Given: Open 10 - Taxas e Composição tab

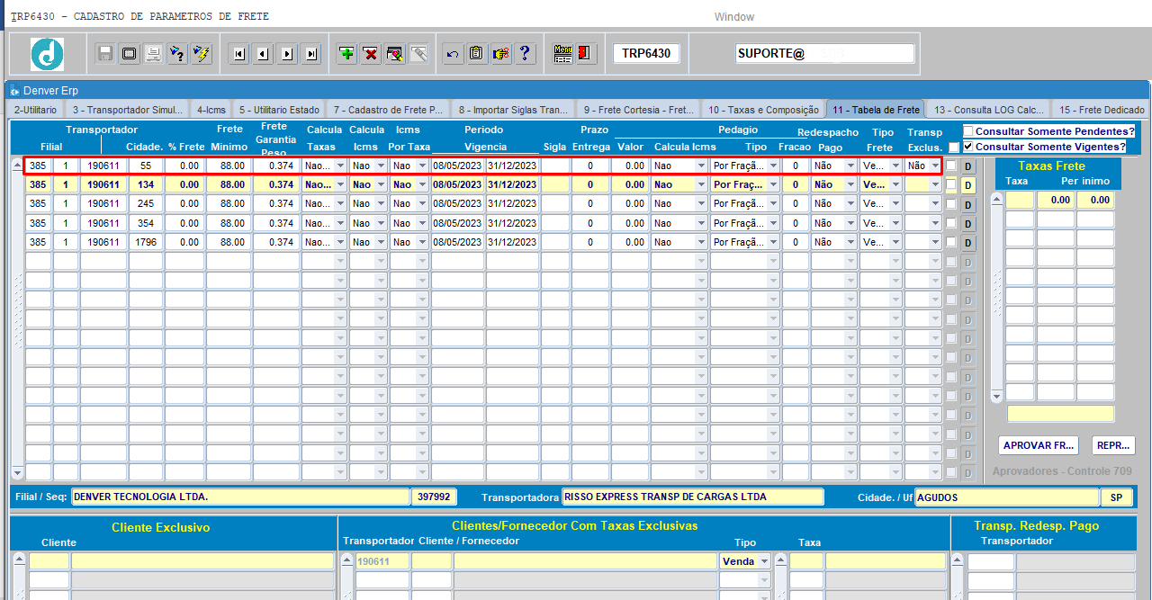Looking at the screenshot, I should [x=763, y=110].
